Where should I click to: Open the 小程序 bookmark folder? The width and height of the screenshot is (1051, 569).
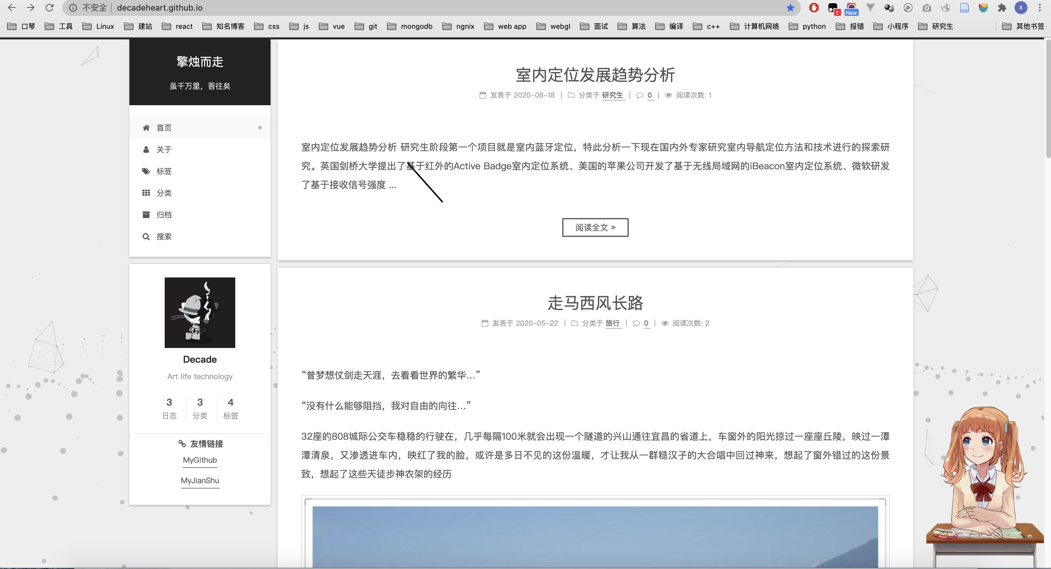[x=891, y=26]
